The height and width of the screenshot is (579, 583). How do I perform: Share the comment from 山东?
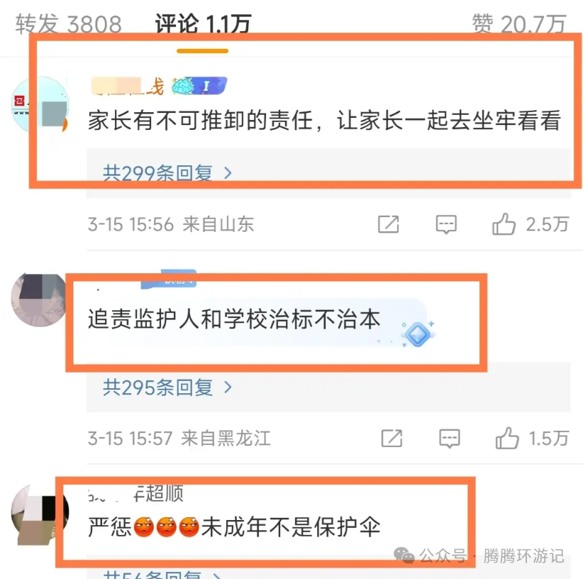tap(388, 224)
